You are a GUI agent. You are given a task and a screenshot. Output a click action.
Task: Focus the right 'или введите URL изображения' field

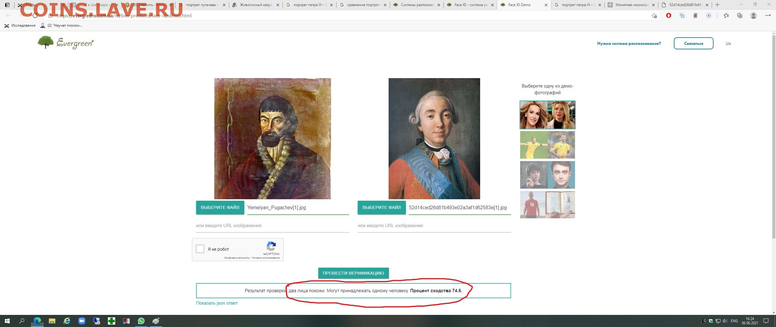tap(434, 226)
